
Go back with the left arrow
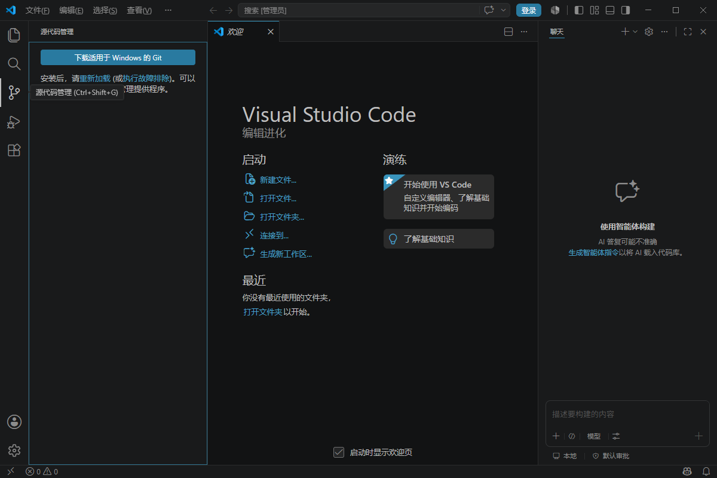click(x=213, y=10)
